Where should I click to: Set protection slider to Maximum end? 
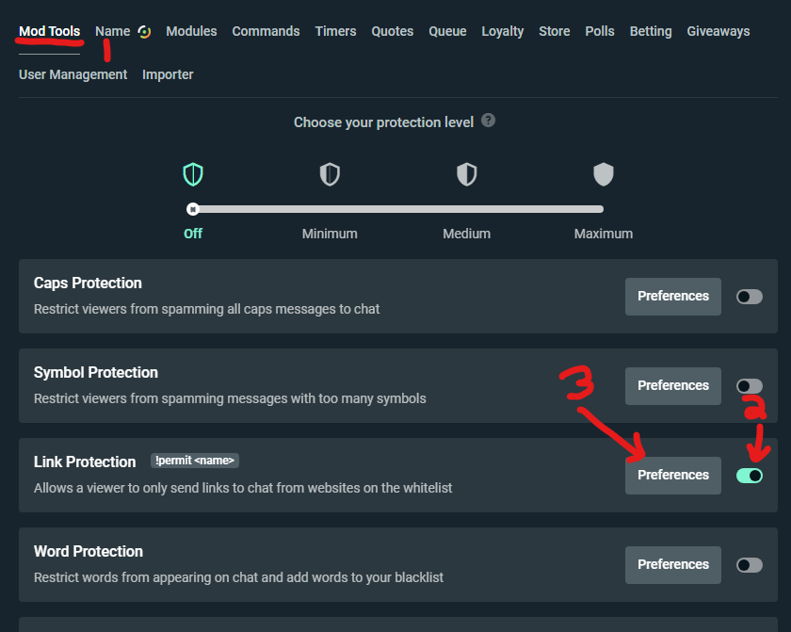click(x=601, y=209)
